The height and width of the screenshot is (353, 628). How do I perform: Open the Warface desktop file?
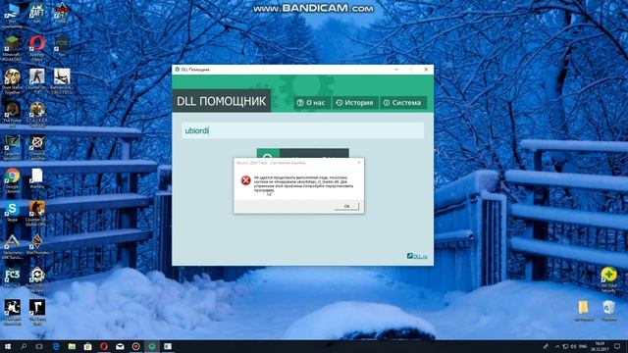[x=37, y=178]
